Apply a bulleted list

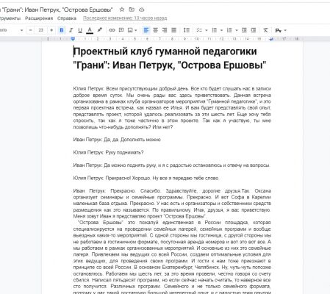point(215,30)
